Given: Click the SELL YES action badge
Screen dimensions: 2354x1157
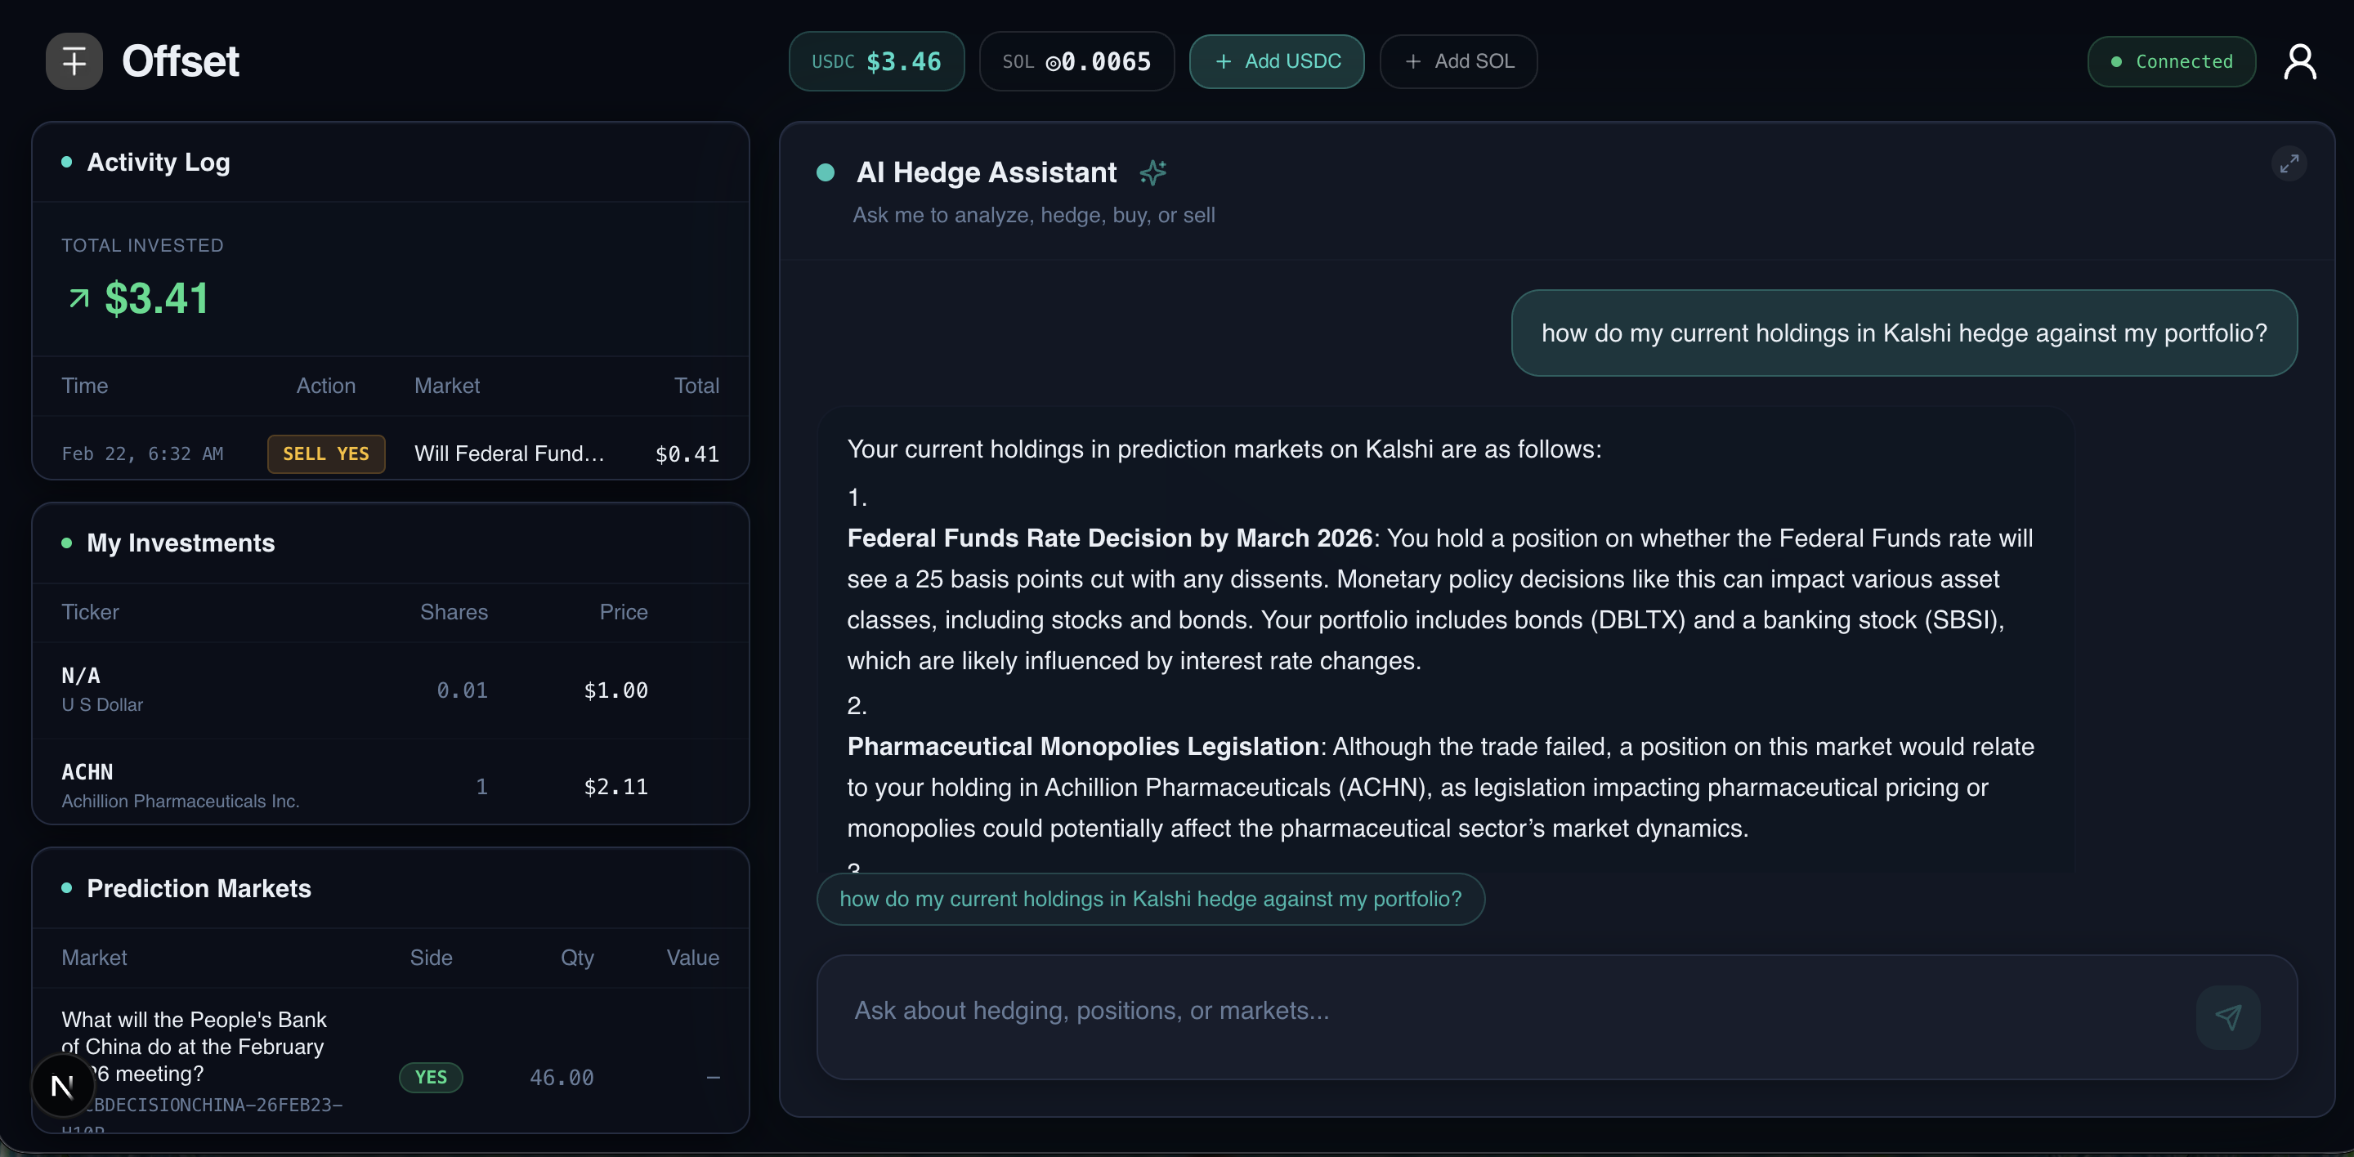Looking at the screenshot, I should click(x=325, y=453).
